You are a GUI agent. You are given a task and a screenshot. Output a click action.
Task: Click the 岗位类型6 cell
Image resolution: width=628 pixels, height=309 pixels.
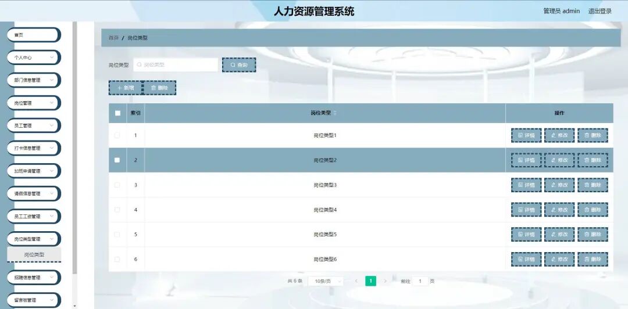click(x=325, y=260)
